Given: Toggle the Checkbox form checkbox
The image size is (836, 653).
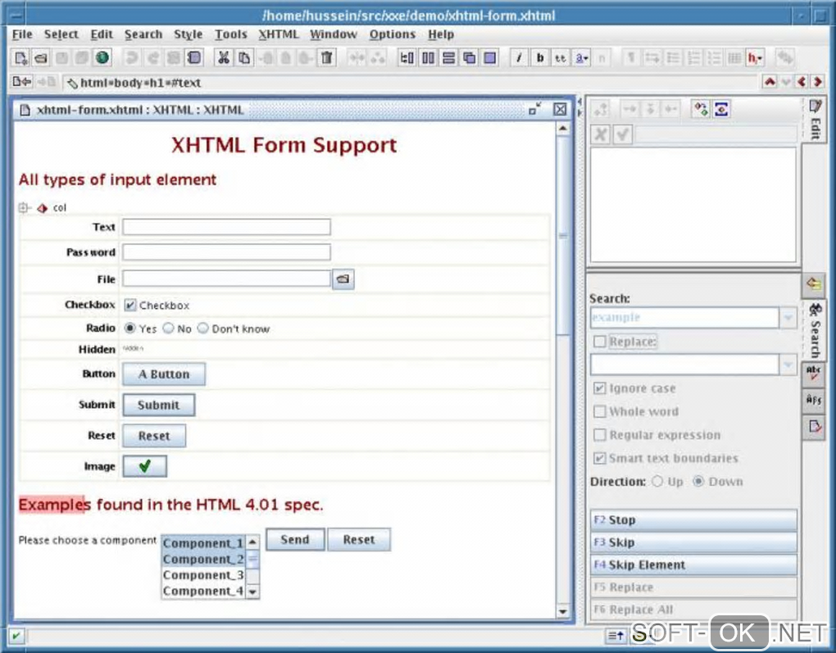Looking at the screenshot, I should 129,305.
